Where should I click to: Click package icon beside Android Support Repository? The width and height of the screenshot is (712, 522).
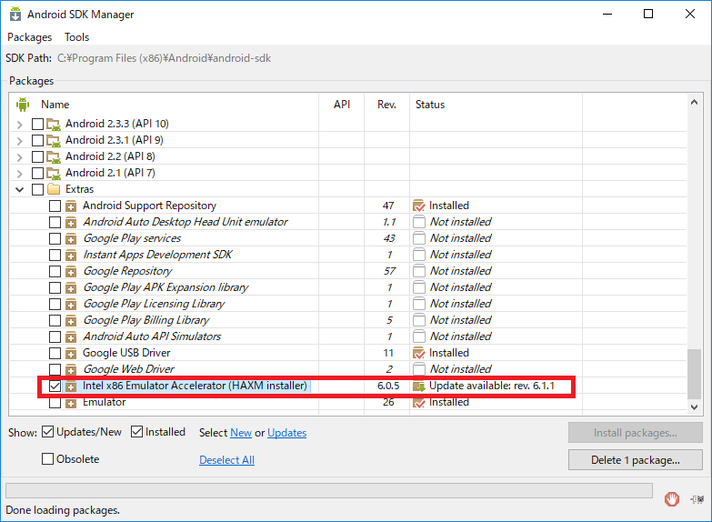[71, 206]
